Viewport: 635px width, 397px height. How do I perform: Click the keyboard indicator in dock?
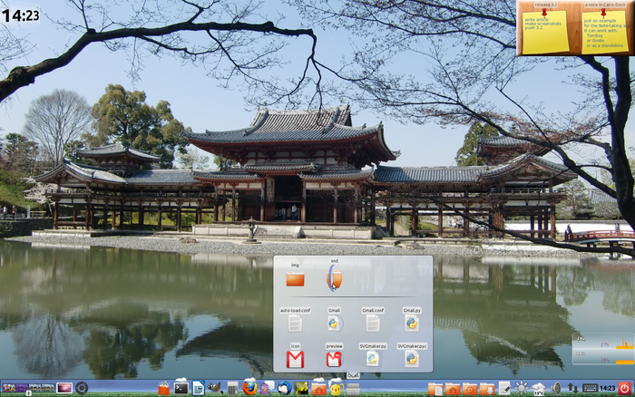[x=590, y=388]
